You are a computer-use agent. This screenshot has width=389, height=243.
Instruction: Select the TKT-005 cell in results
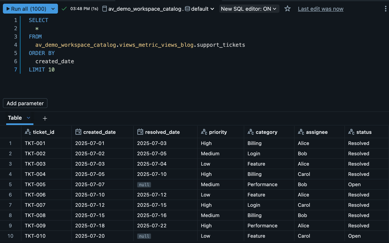point(35,184)
